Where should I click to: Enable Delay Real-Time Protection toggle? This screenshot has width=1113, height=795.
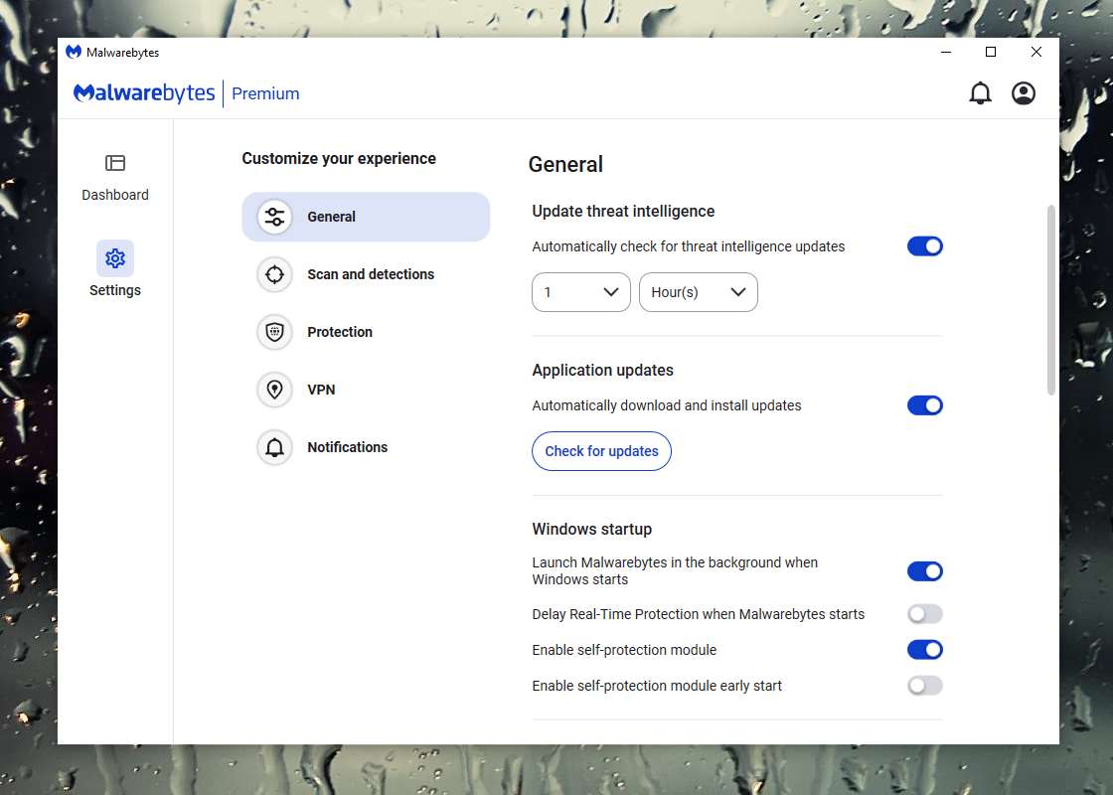coord(924,614)
